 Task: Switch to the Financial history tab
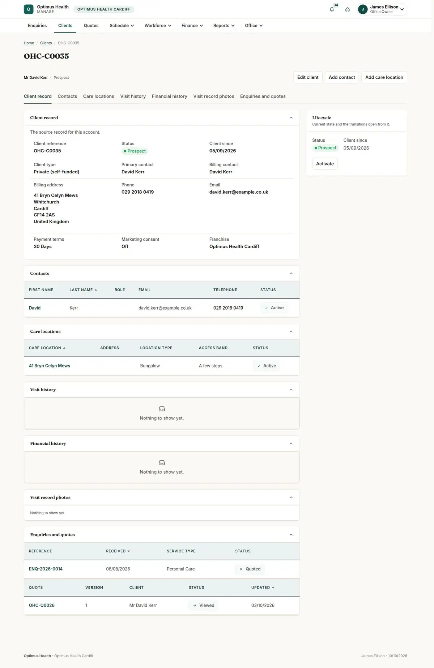[x=170, y=96]
